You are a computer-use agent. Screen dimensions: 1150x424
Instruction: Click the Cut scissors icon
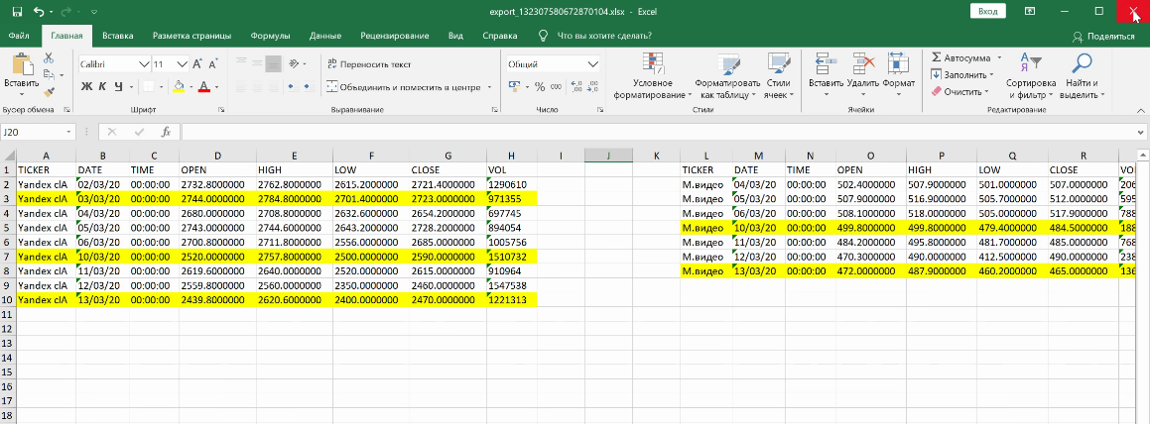click(48, 59)
